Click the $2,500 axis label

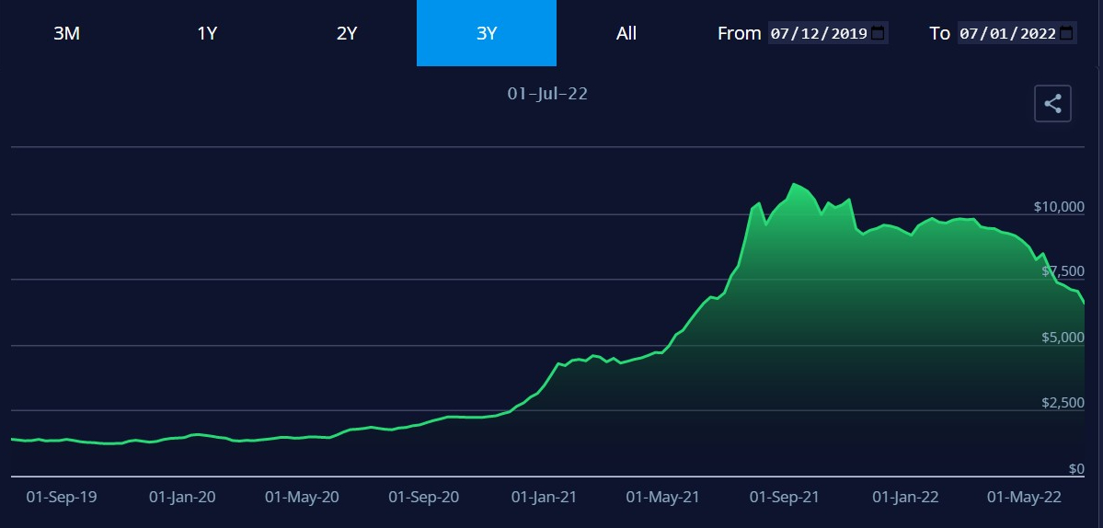(x=1063, y=403)
